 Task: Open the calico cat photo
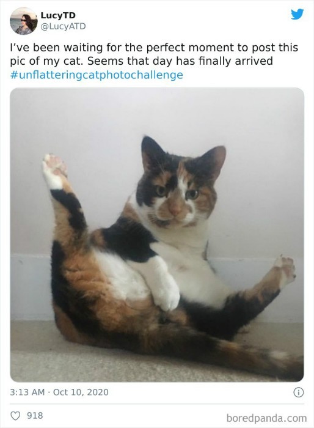pyautogui.click(x=157, y=235)
